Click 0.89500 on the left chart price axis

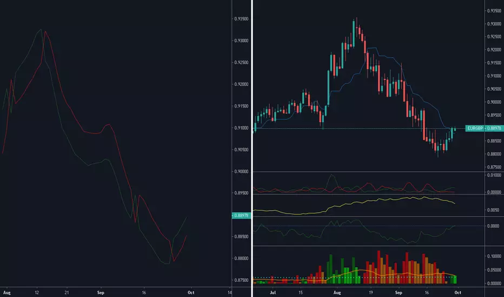[241, 193]
